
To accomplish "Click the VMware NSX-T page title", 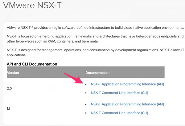I will pyautogui.click(x=32, y=5).
